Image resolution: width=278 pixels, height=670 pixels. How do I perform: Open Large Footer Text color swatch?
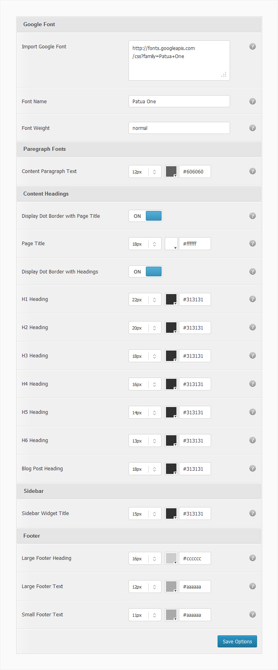(171, 587)
